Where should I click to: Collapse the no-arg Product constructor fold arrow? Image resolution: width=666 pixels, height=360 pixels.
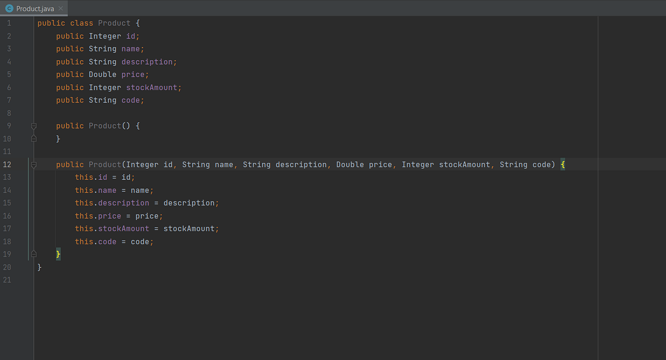click(33, 126)
